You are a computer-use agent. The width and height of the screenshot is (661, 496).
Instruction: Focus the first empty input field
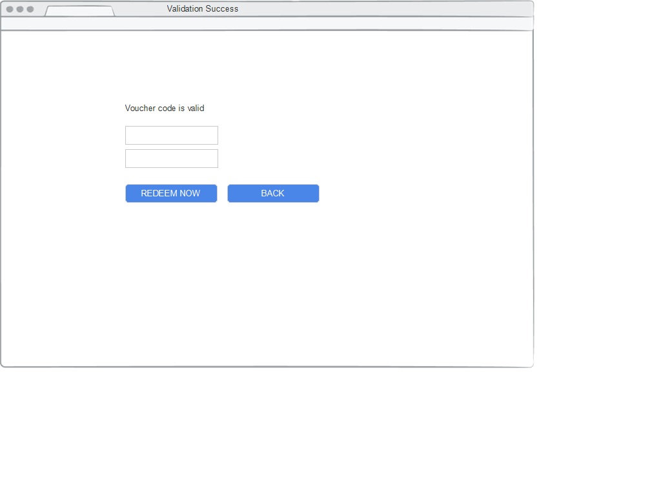point(172,135)
